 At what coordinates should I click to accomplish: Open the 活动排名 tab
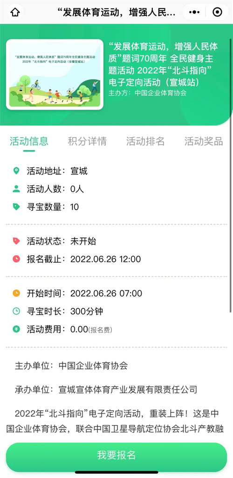pos(145,141)
